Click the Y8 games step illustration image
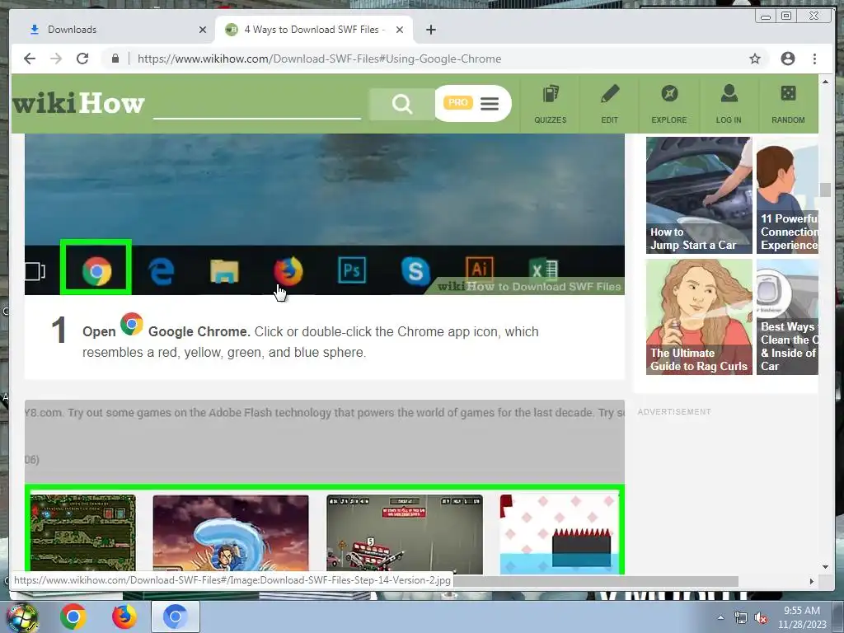 click(x=325, y=487)
